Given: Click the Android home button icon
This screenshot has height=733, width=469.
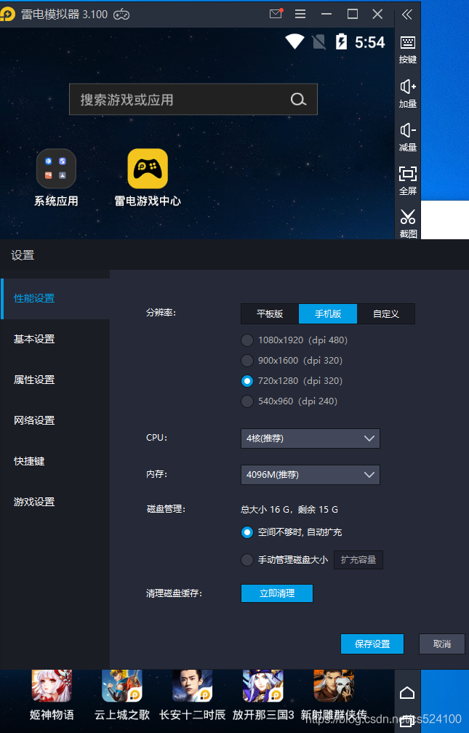Looking at the screenshot, I should [x=407, y=692].
